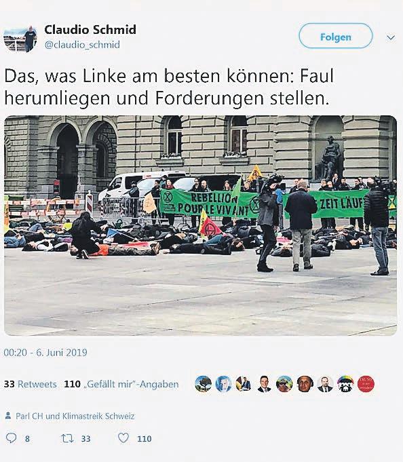Image resolution: width=403 pixels, height=462 pixels.
Task: Click the 00:20 - 6. Juni 2019 timestamp
Action: 45,352
